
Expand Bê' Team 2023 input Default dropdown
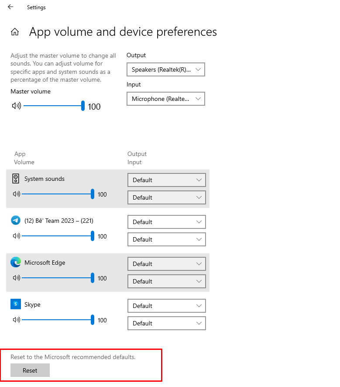pos(167,239)
